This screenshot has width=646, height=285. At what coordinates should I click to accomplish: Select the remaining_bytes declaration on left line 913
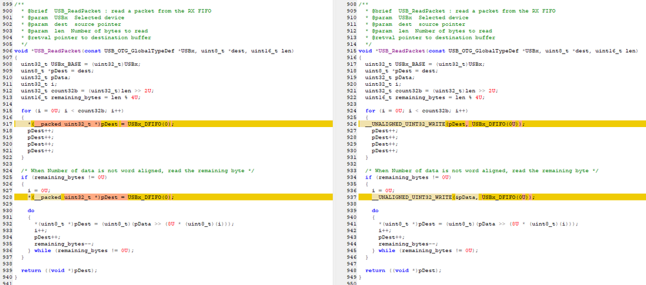[81, 97]
